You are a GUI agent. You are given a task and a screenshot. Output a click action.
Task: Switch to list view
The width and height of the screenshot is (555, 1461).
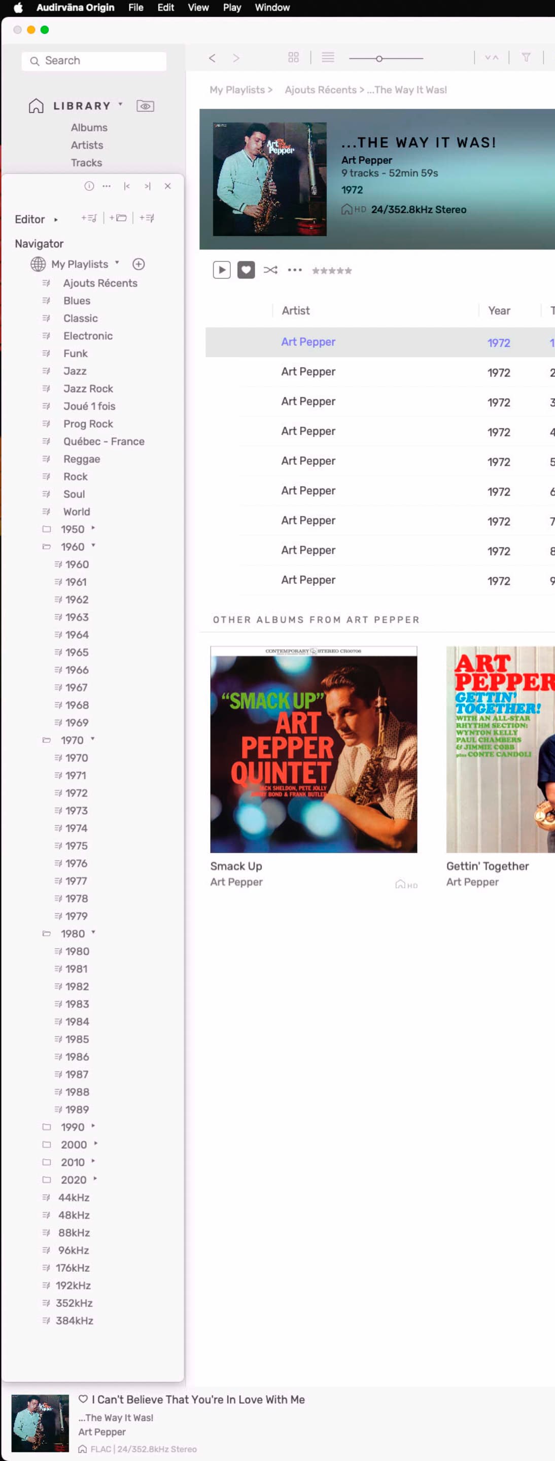tap(328, 57)
